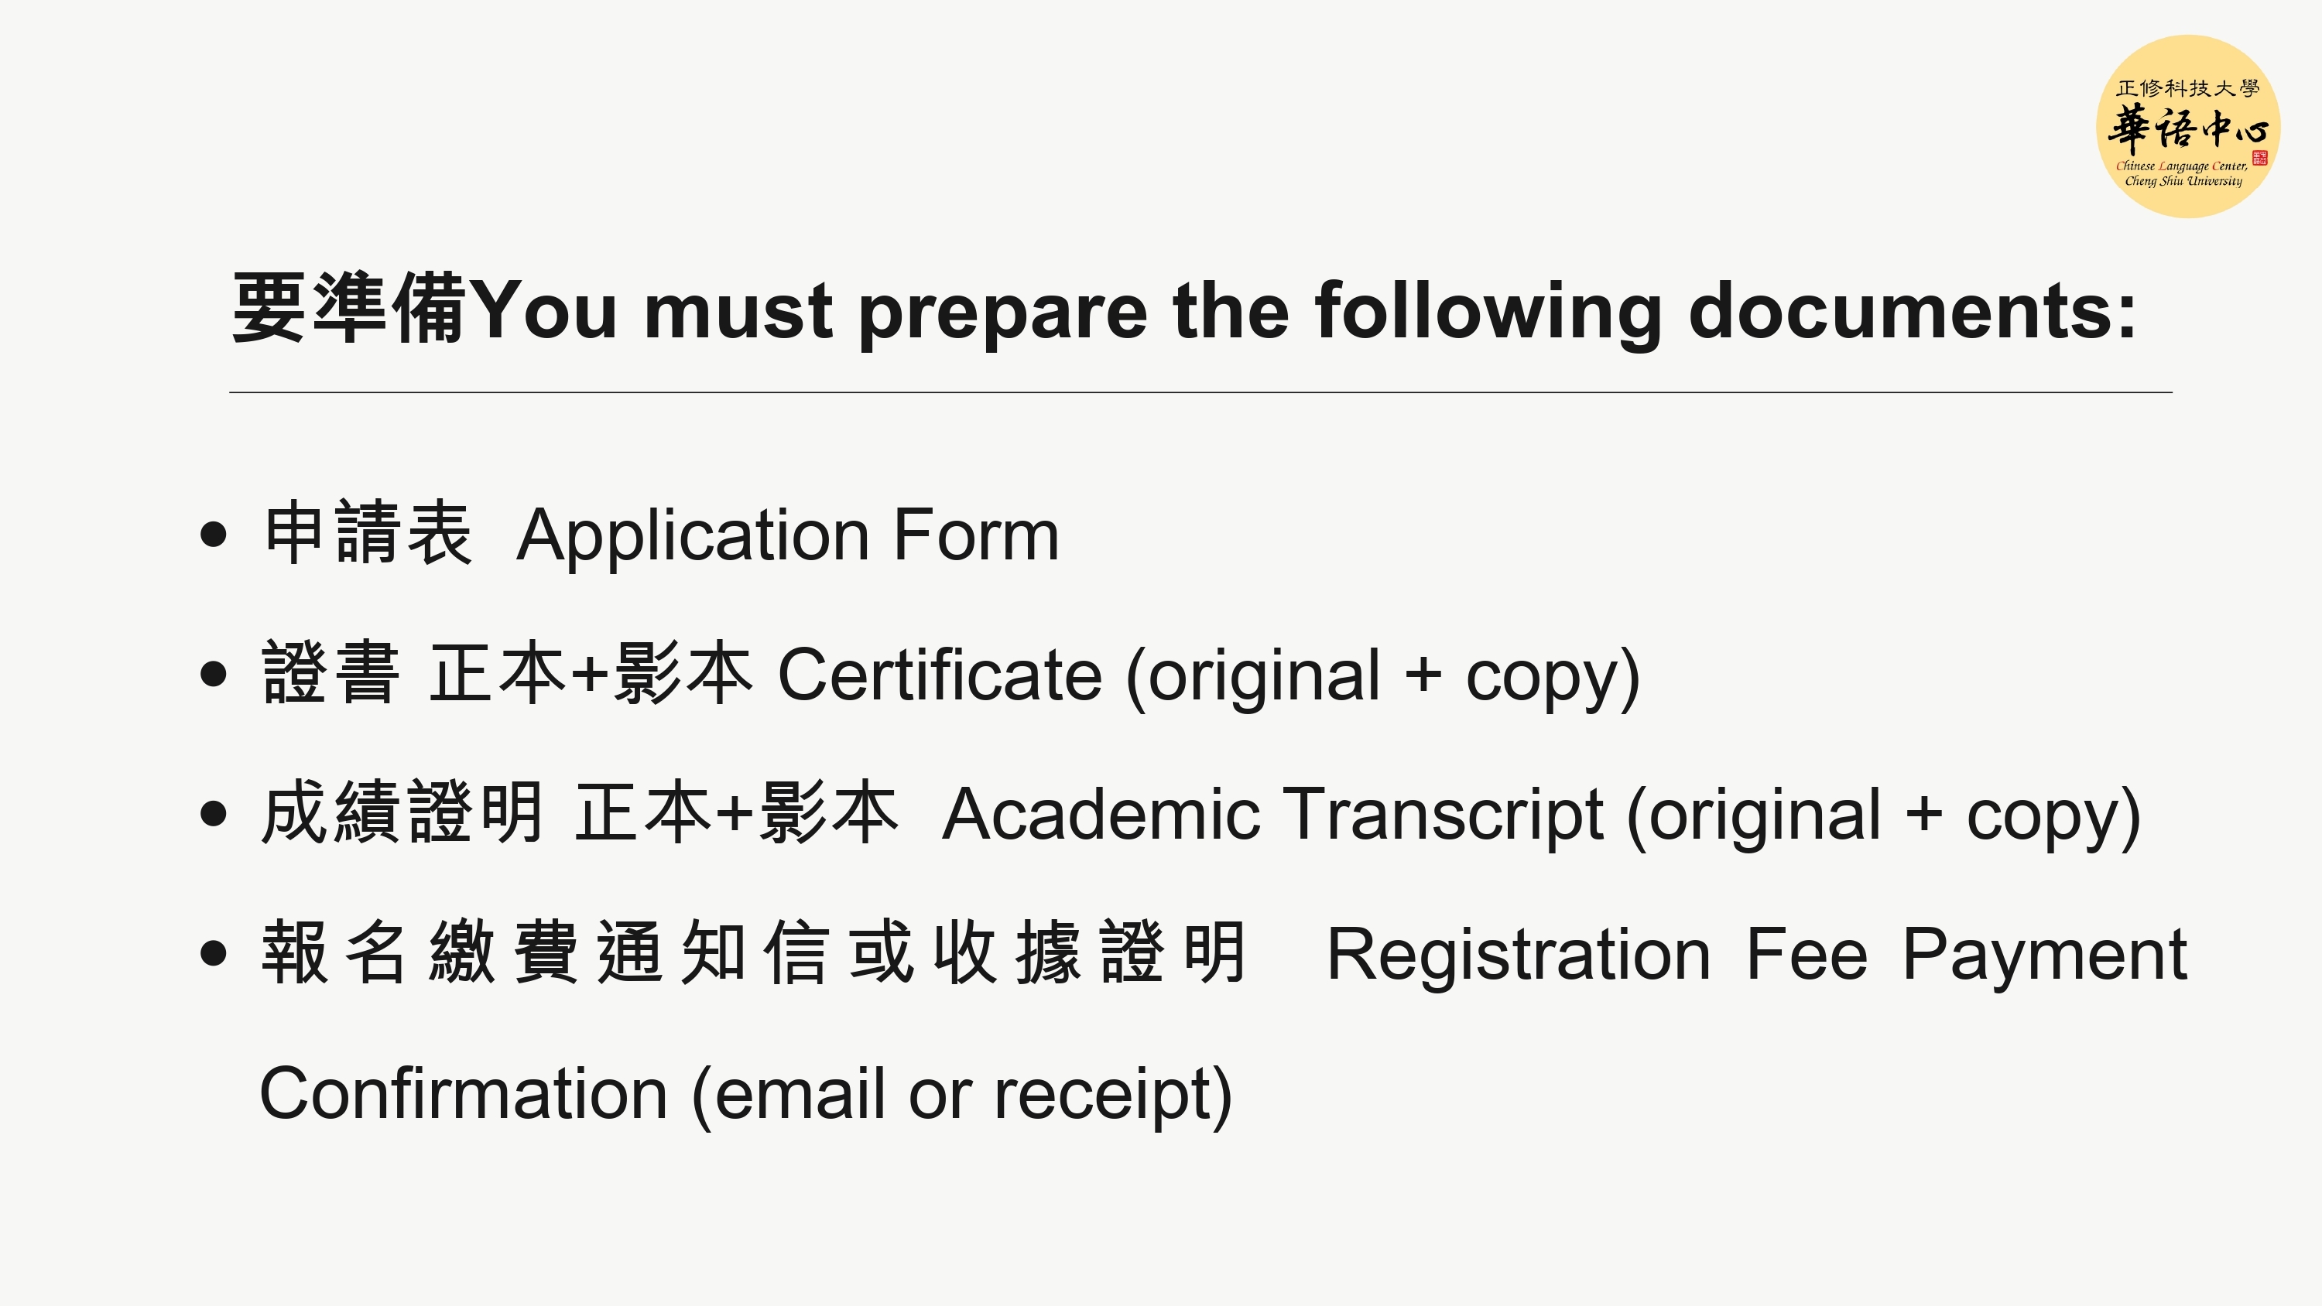This screenshot has width=2322, height=1306.
Task: Select the bullet dot before 證書
Action: [x=214, y=673]
